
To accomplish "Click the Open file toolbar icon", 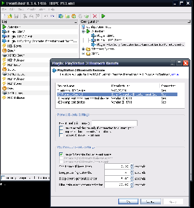I will click(10, 16).
